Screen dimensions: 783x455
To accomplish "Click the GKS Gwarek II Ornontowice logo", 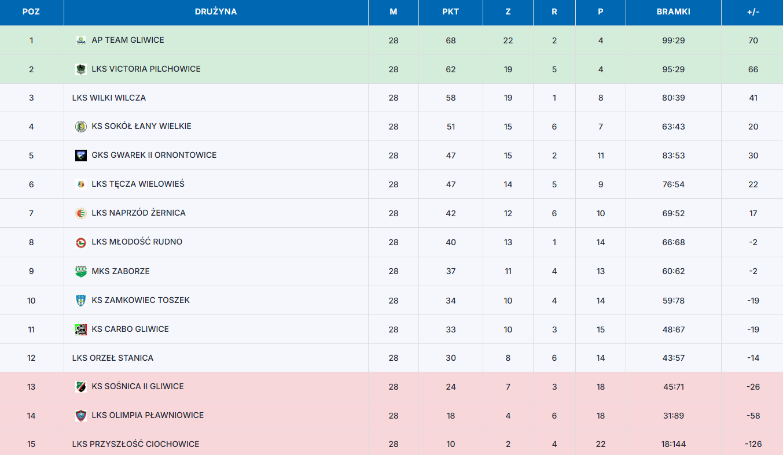I will point(81,156).
